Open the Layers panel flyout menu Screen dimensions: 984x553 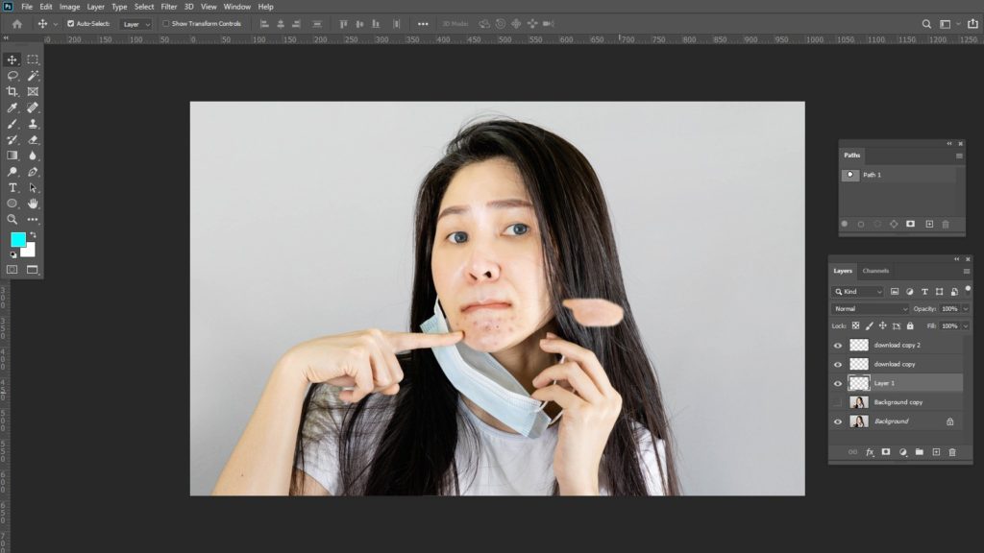[967, 272]
